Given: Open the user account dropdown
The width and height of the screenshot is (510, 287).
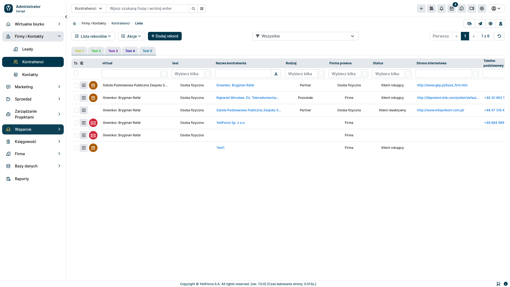Looking at the screenshot, I should 496,9.
